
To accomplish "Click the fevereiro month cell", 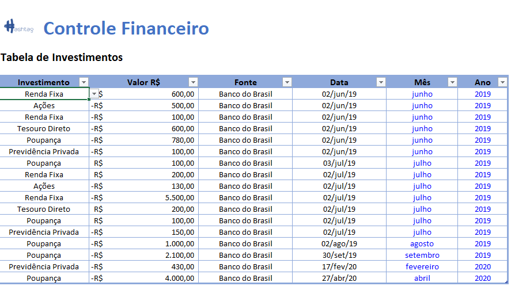I will (422, 267).
